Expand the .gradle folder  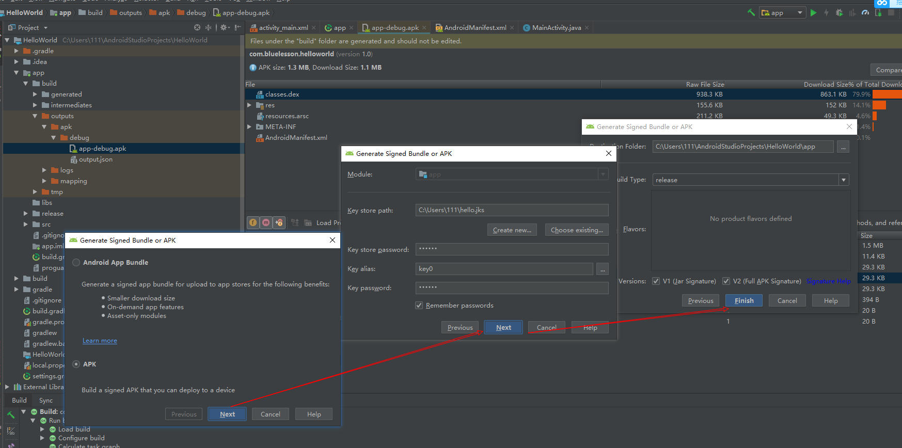[17, 51]
